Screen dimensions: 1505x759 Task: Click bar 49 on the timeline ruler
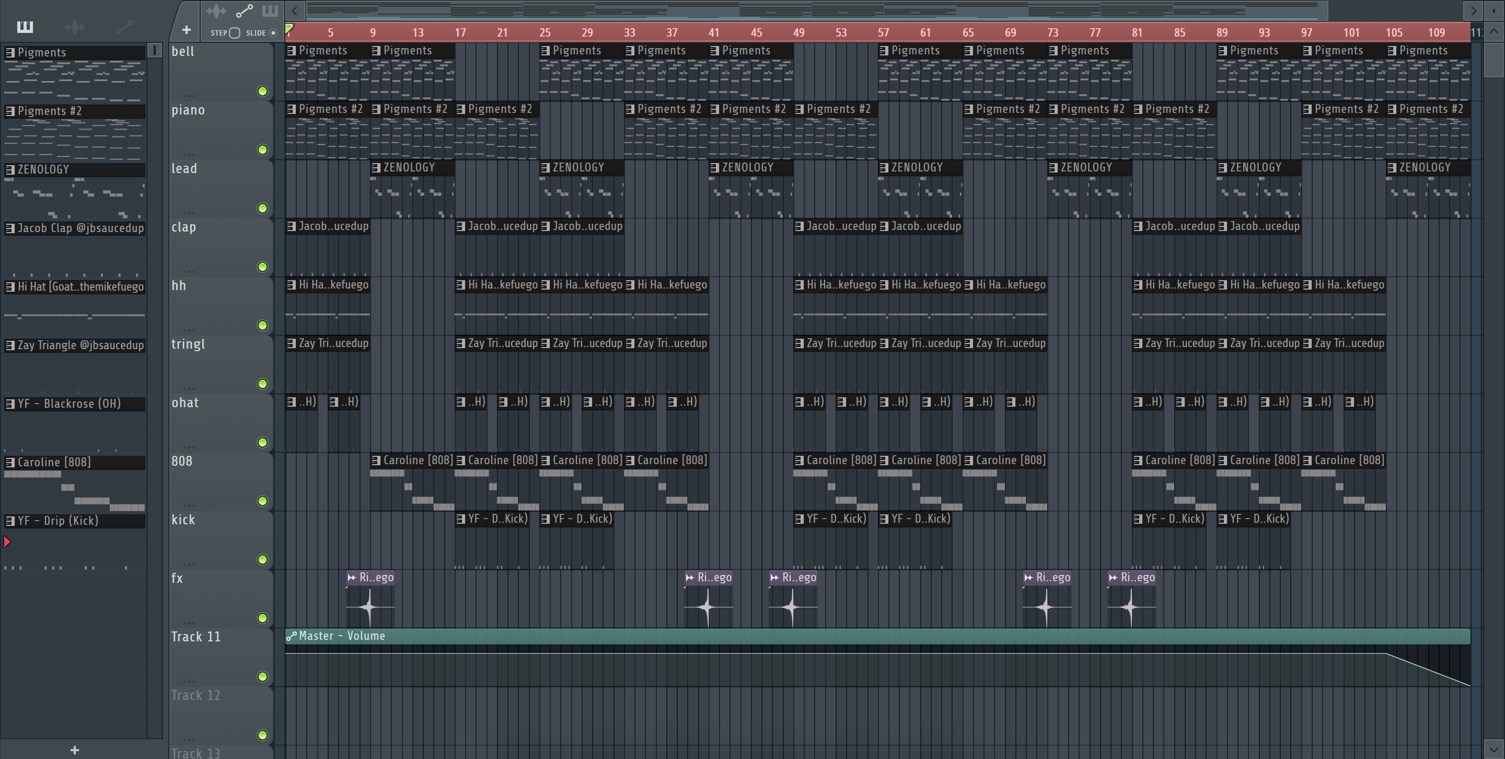click(x=798, y=33)
